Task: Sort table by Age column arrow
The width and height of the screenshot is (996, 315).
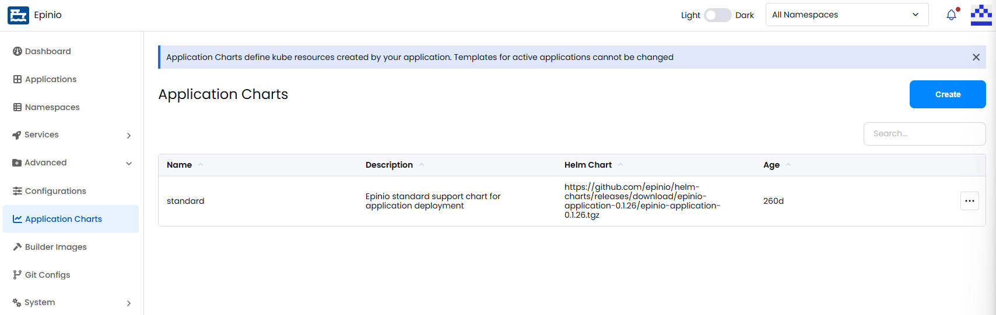Action: point(788,165)
